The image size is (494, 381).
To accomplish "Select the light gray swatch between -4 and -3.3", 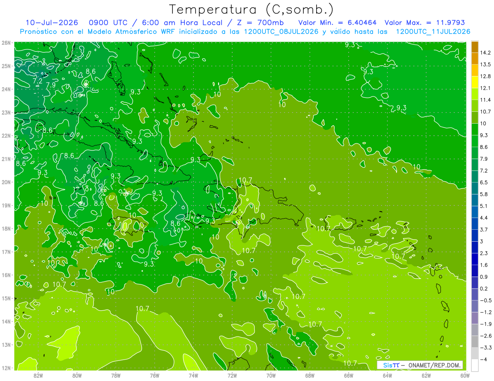I will coord(475,353).
